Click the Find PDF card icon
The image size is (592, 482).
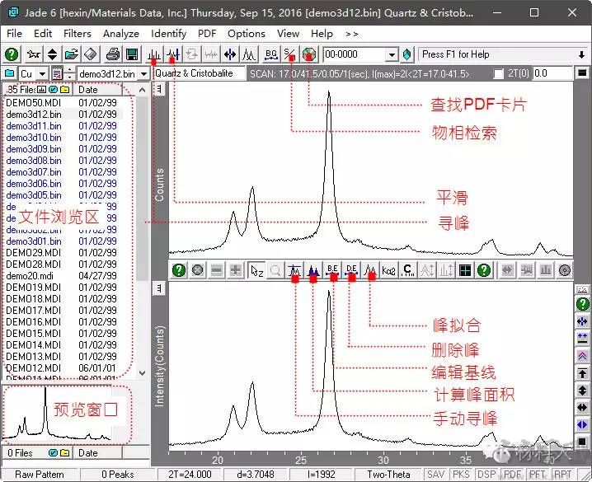[309, 54]
